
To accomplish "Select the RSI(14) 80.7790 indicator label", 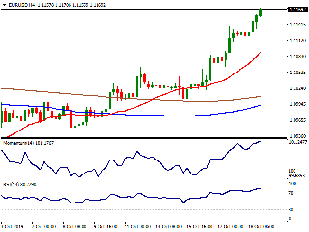I will [20, 185].
